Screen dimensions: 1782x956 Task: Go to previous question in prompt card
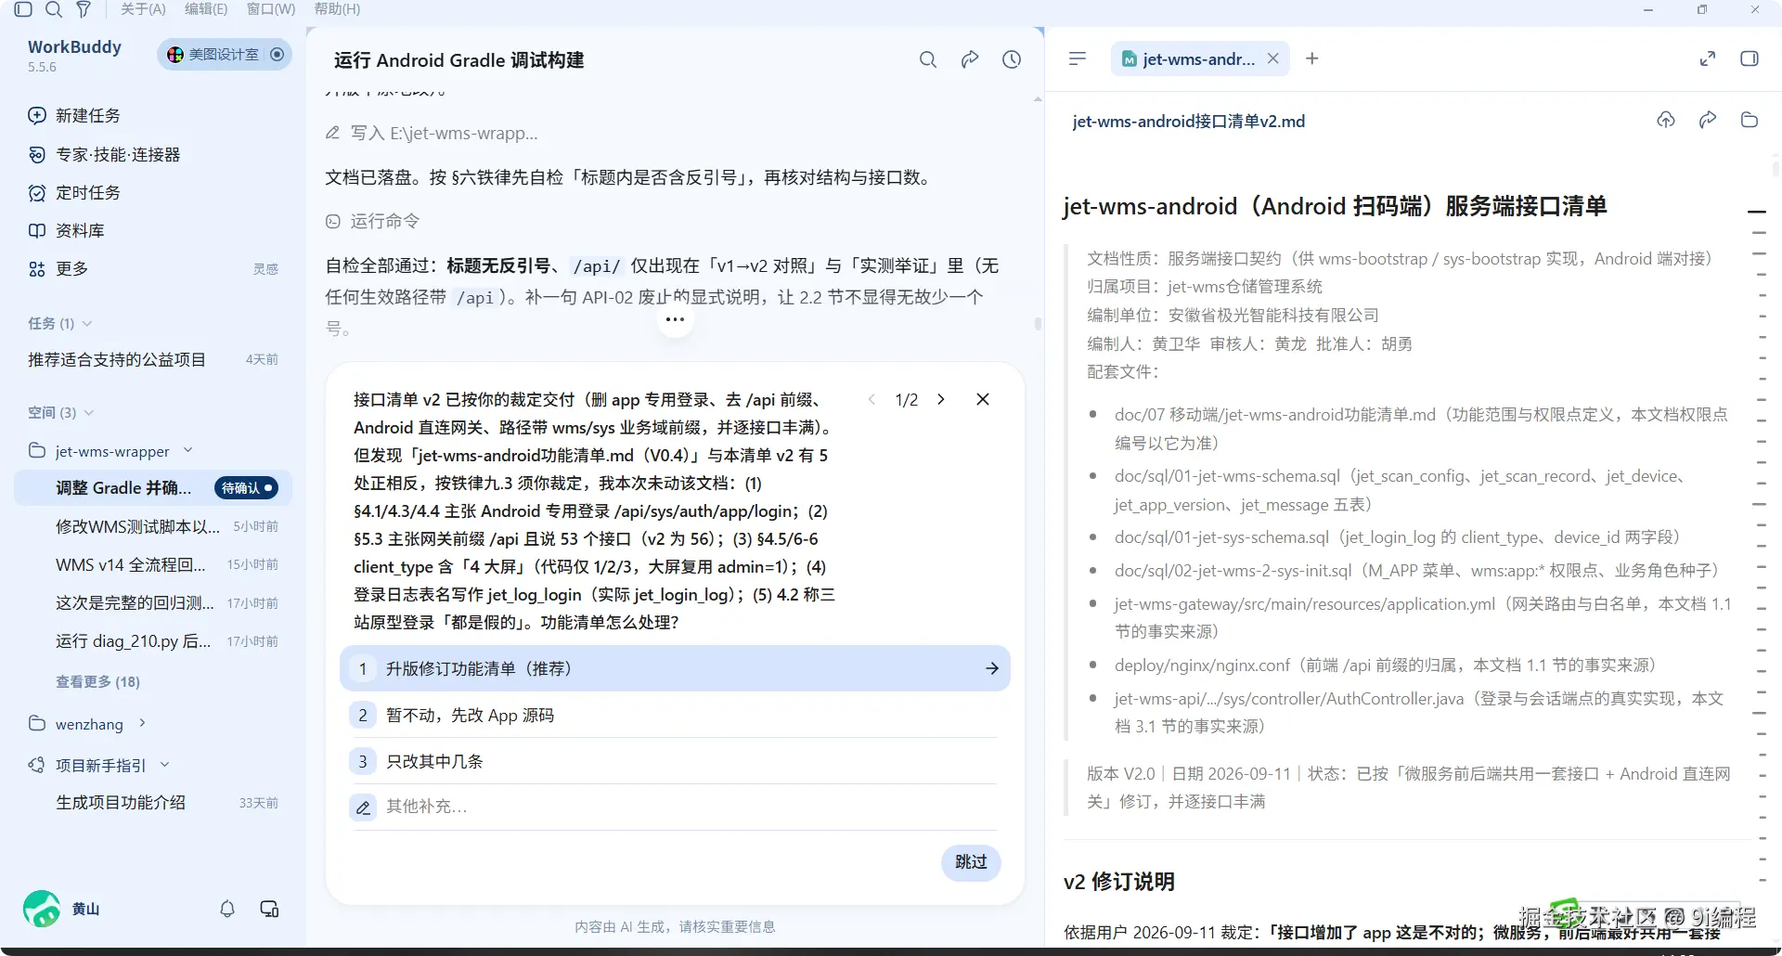point(872,399)
